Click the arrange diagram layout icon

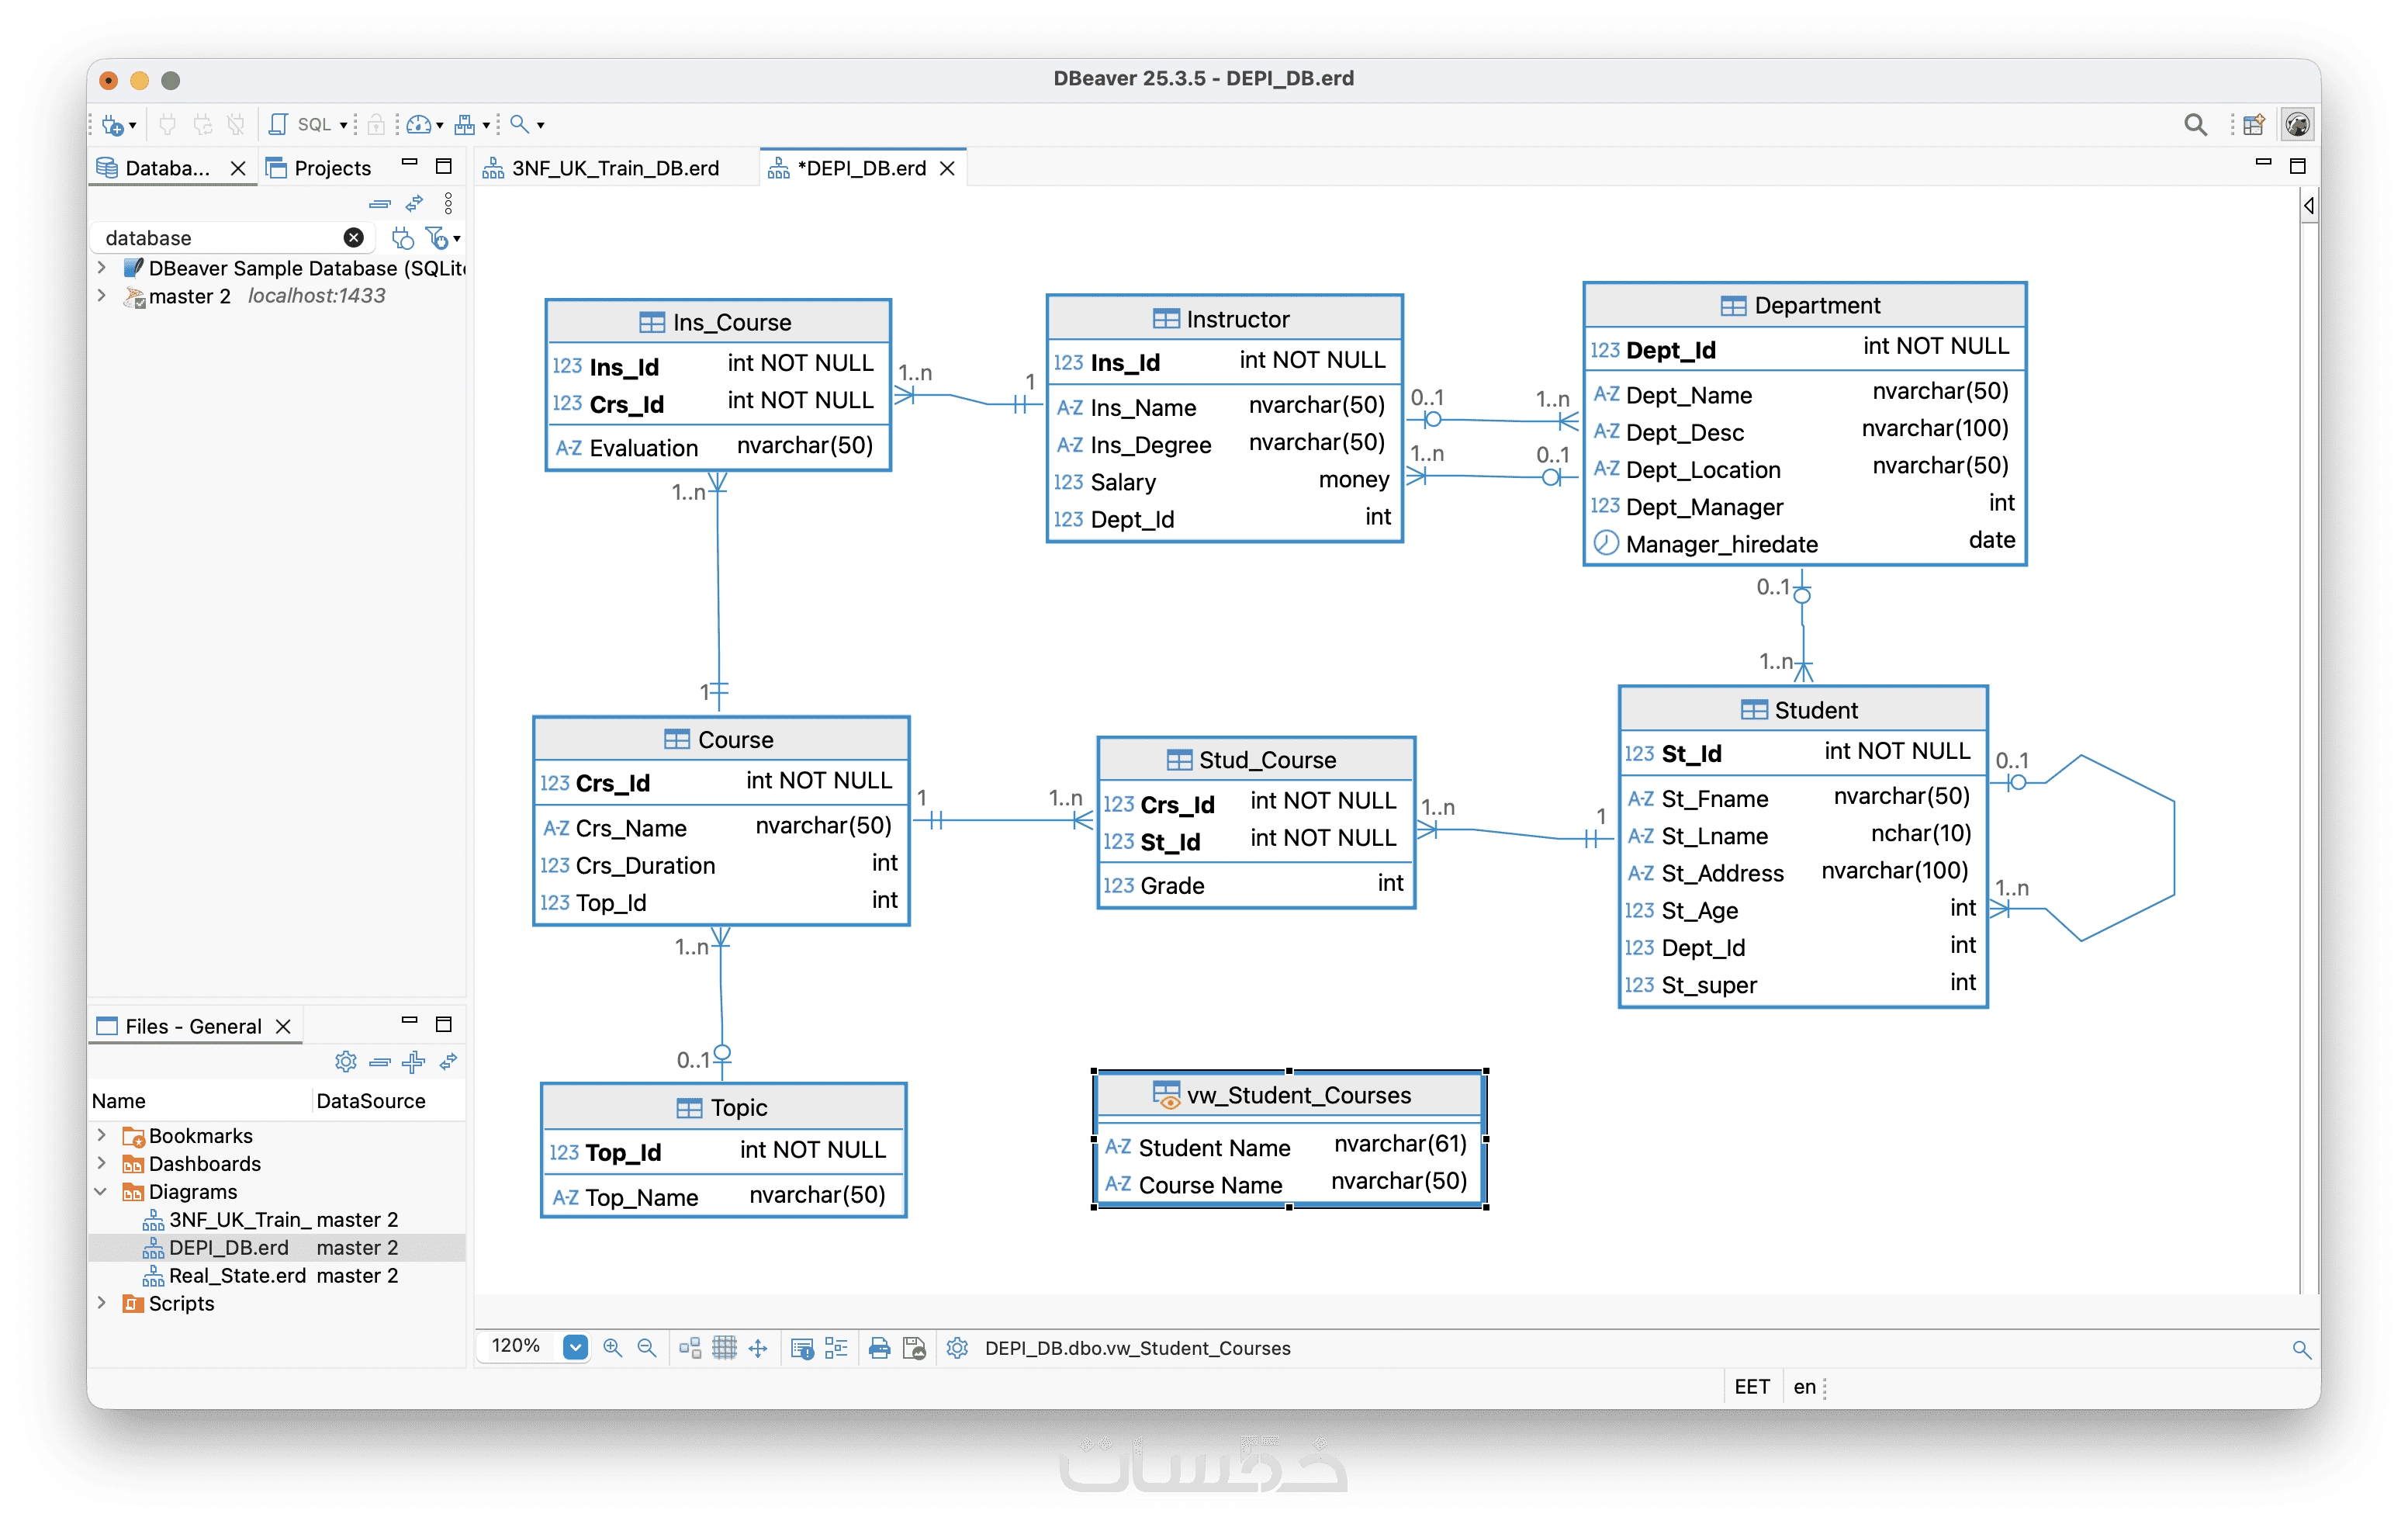click(x=690, y=1348)
